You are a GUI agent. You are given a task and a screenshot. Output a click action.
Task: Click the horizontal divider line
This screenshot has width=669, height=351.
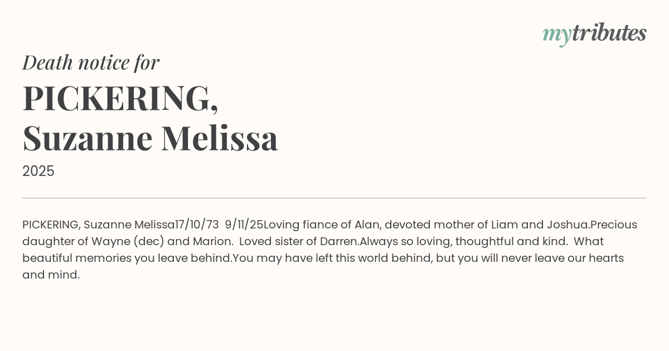pos(334,198)
